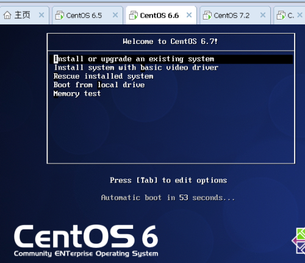The width and height of the screenshot is (305, 263).
Task: Click the VM icon on the C. tab
Action: tap(281, 15)
